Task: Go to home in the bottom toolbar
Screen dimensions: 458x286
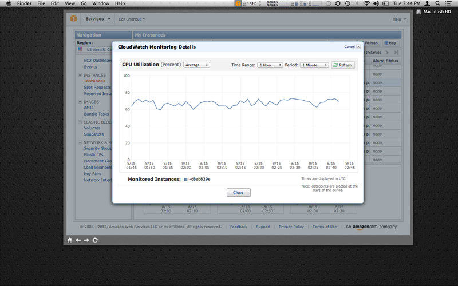Action: click(x=69, y=240)
